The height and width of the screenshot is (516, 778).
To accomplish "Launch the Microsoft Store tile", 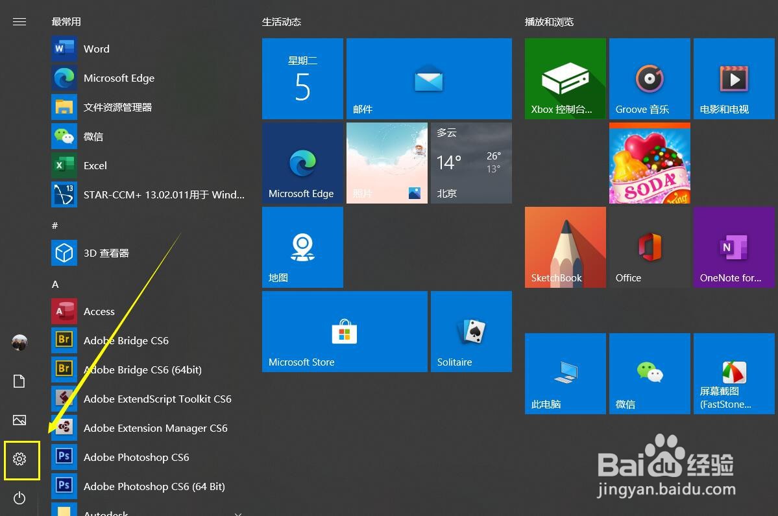I will tap(344, 331).
